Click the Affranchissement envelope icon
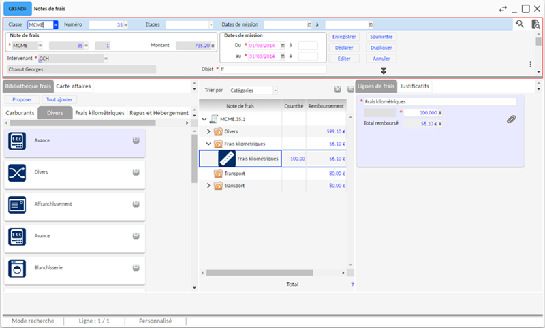The height and width of the screenshot is (328, 545). coord(17,204)
